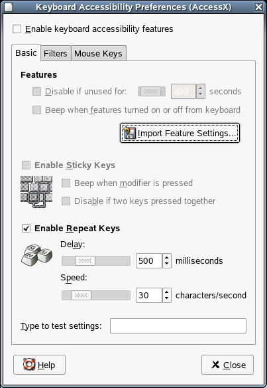267x388 pixels.
Task: Click the window menu icon in title bar
Action: (9, 7)
